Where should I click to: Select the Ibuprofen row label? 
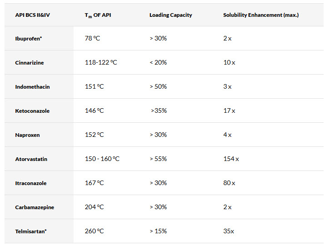point(28,39)
